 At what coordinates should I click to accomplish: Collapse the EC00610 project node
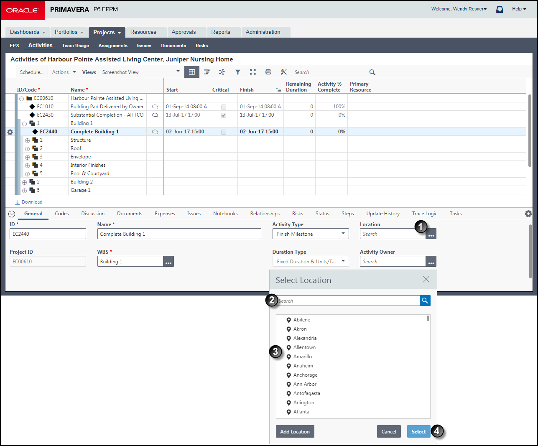pyautogui.click(x=21, y=99)
